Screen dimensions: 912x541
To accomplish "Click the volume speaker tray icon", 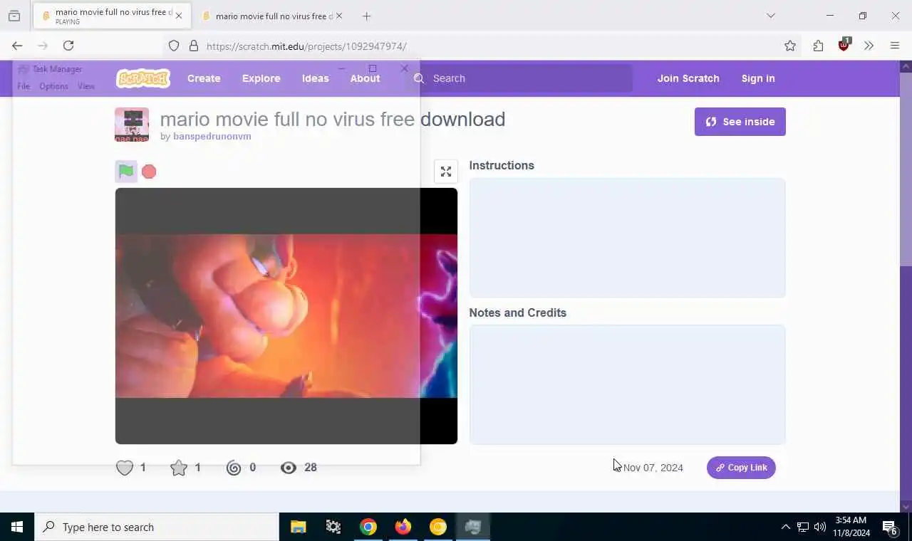I will pos(820,527).
